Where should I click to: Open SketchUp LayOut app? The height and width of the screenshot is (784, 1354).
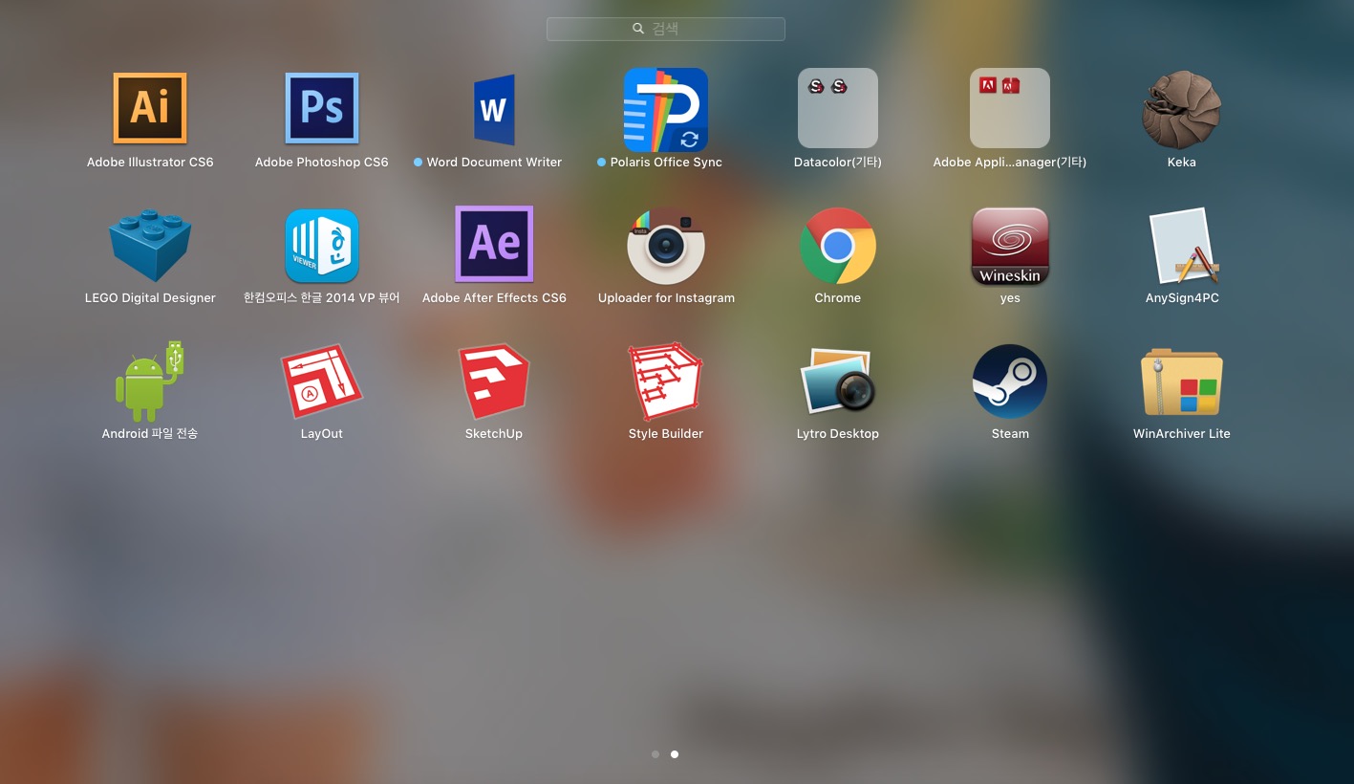[322, 381]
